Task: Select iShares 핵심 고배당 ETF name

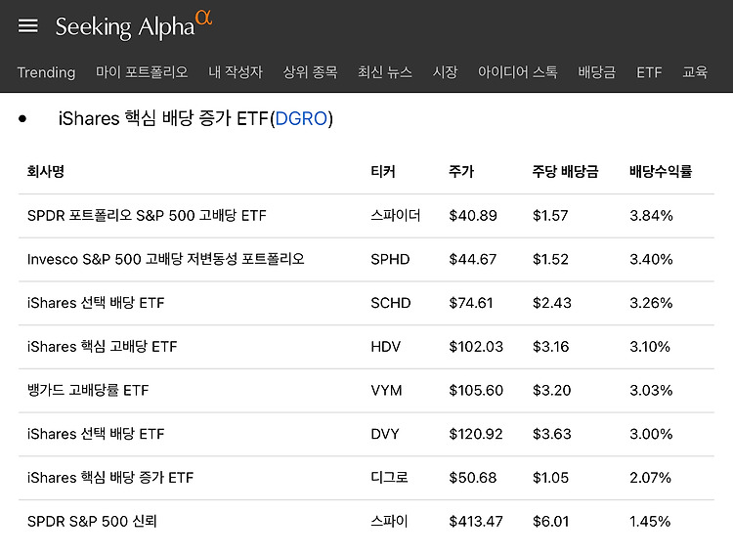Action: click(x=102, y=346)
